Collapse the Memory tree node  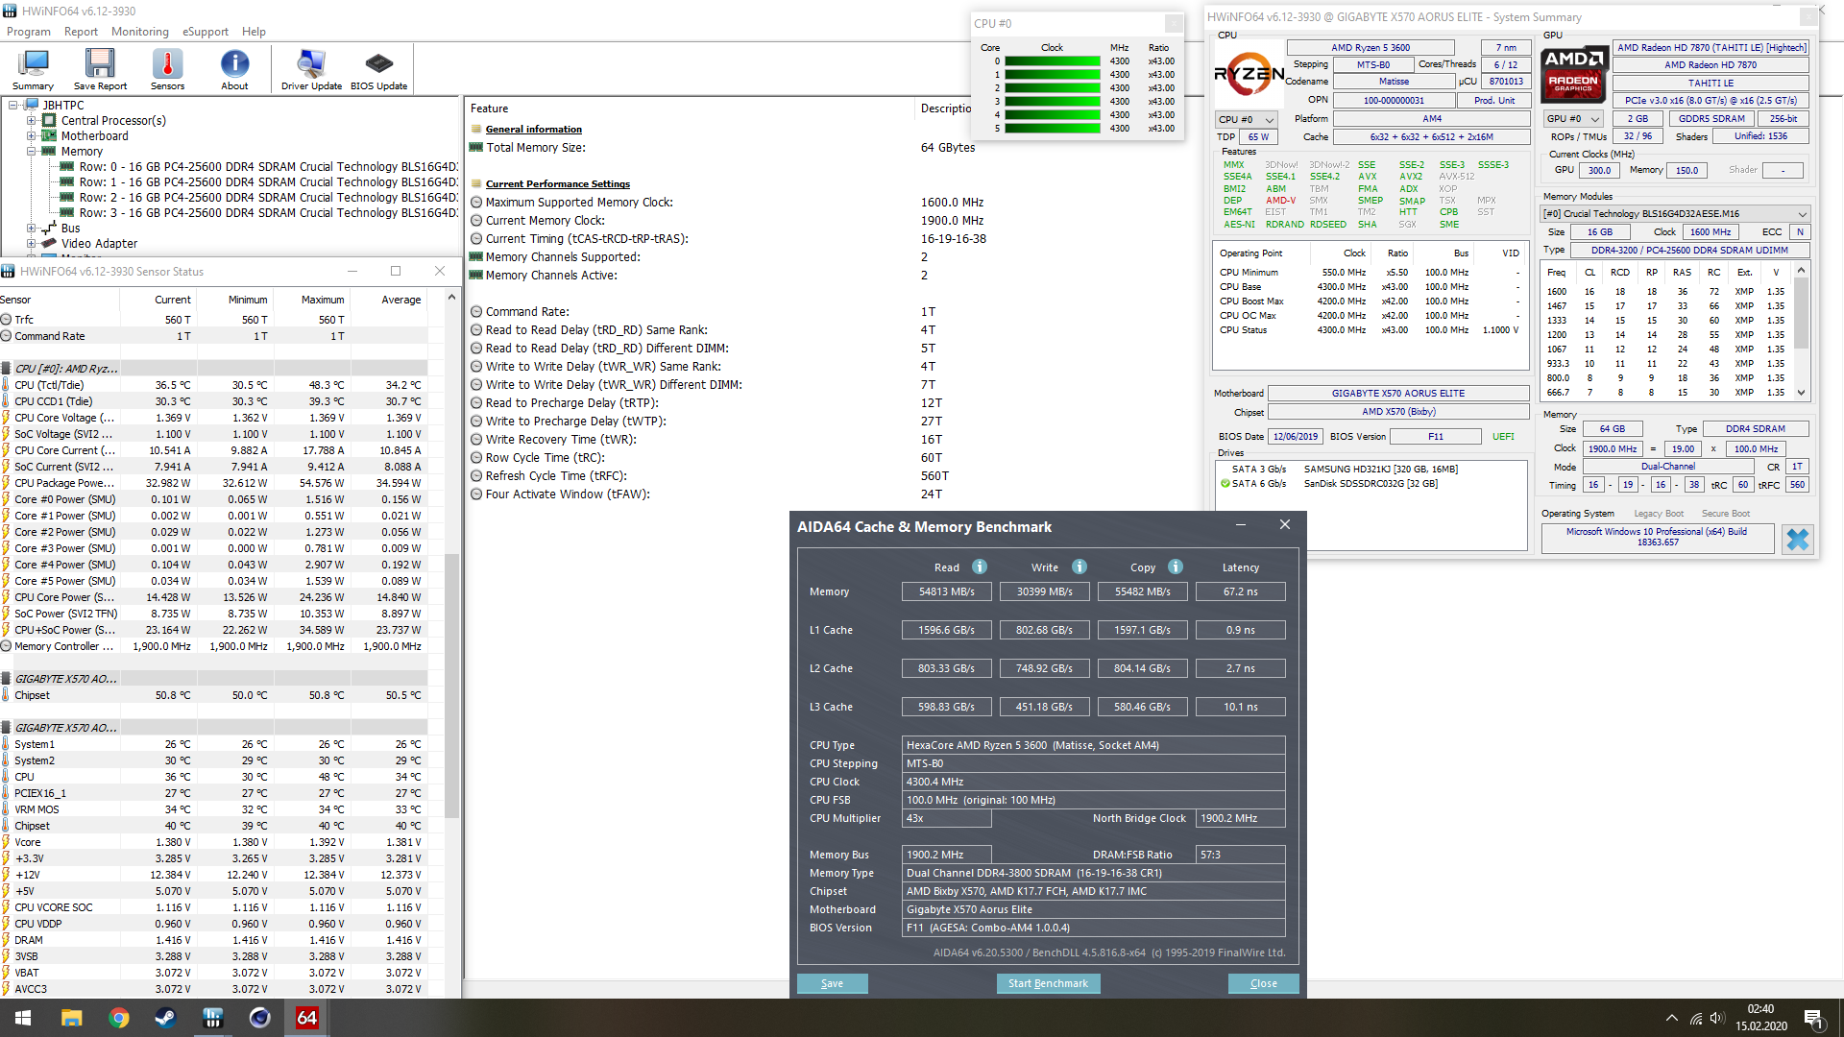pyautogui.click(x=32, y=152)
